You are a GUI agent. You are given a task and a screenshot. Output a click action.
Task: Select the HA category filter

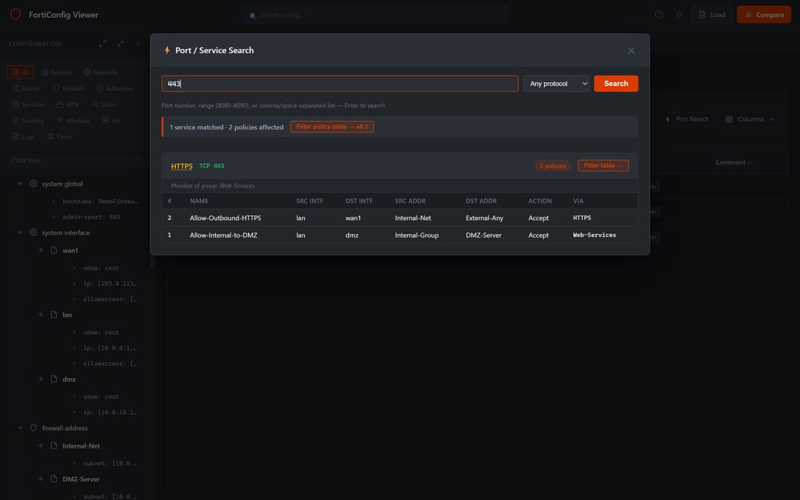click(111, 121)
